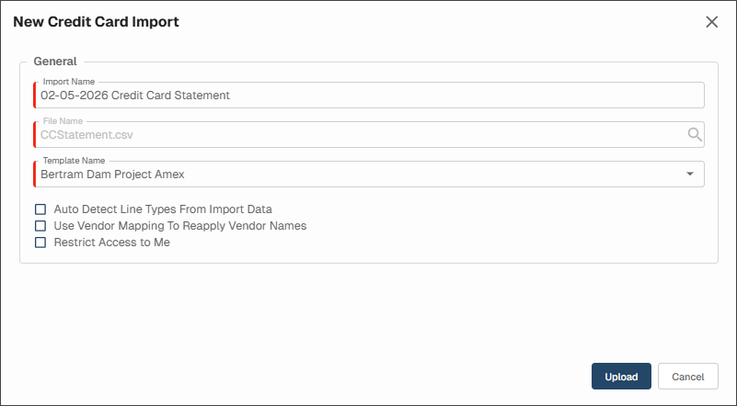Open the Bertram Dam Project Amex combo box

tap(370, 175)
